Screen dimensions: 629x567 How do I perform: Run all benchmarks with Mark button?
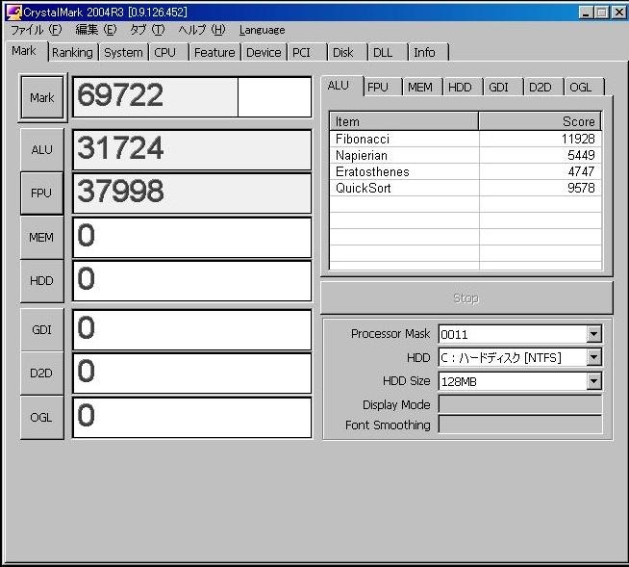pos(42,97)
